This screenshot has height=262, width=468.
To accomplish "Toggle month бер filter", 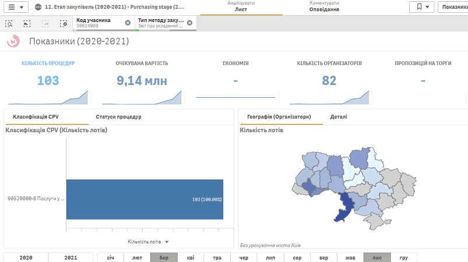I will pos(164,257).
